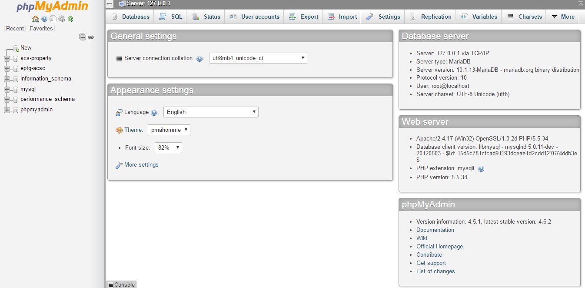Refresh the navigation panel with the green icon
The image size is (585, 288).
[70, 19]
